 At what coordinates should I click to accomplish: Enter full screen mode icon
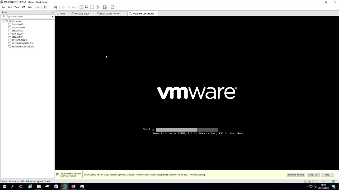[x=92, y=7]
